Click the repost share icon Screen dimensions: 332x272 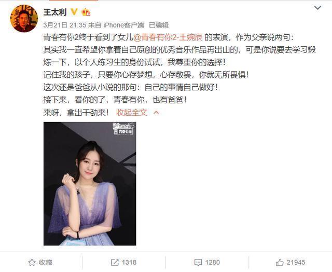click(x=115, y=263)
